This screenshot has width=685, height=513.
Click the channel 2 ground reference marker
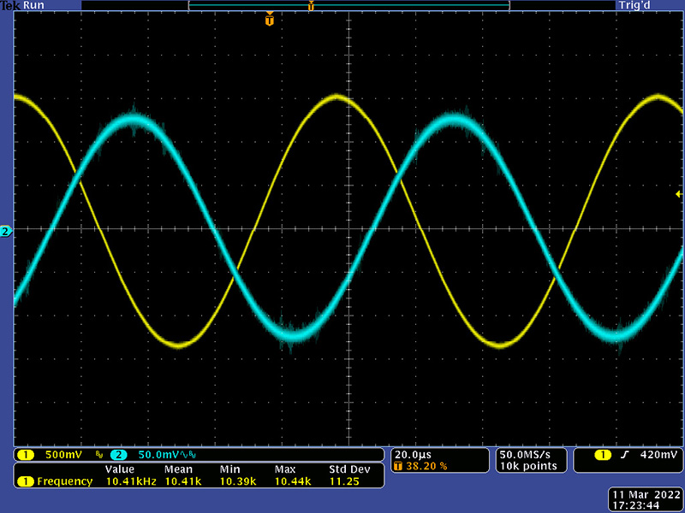pyautogui.click(x=6, y=231)
